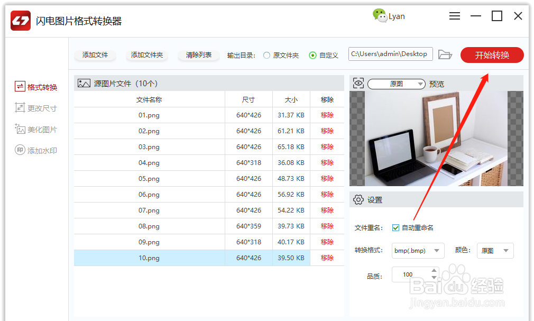Viewport: 534px width, 321px height.
Task: Open the 更改尺寸 resize tool
Action: coord(35,107)
